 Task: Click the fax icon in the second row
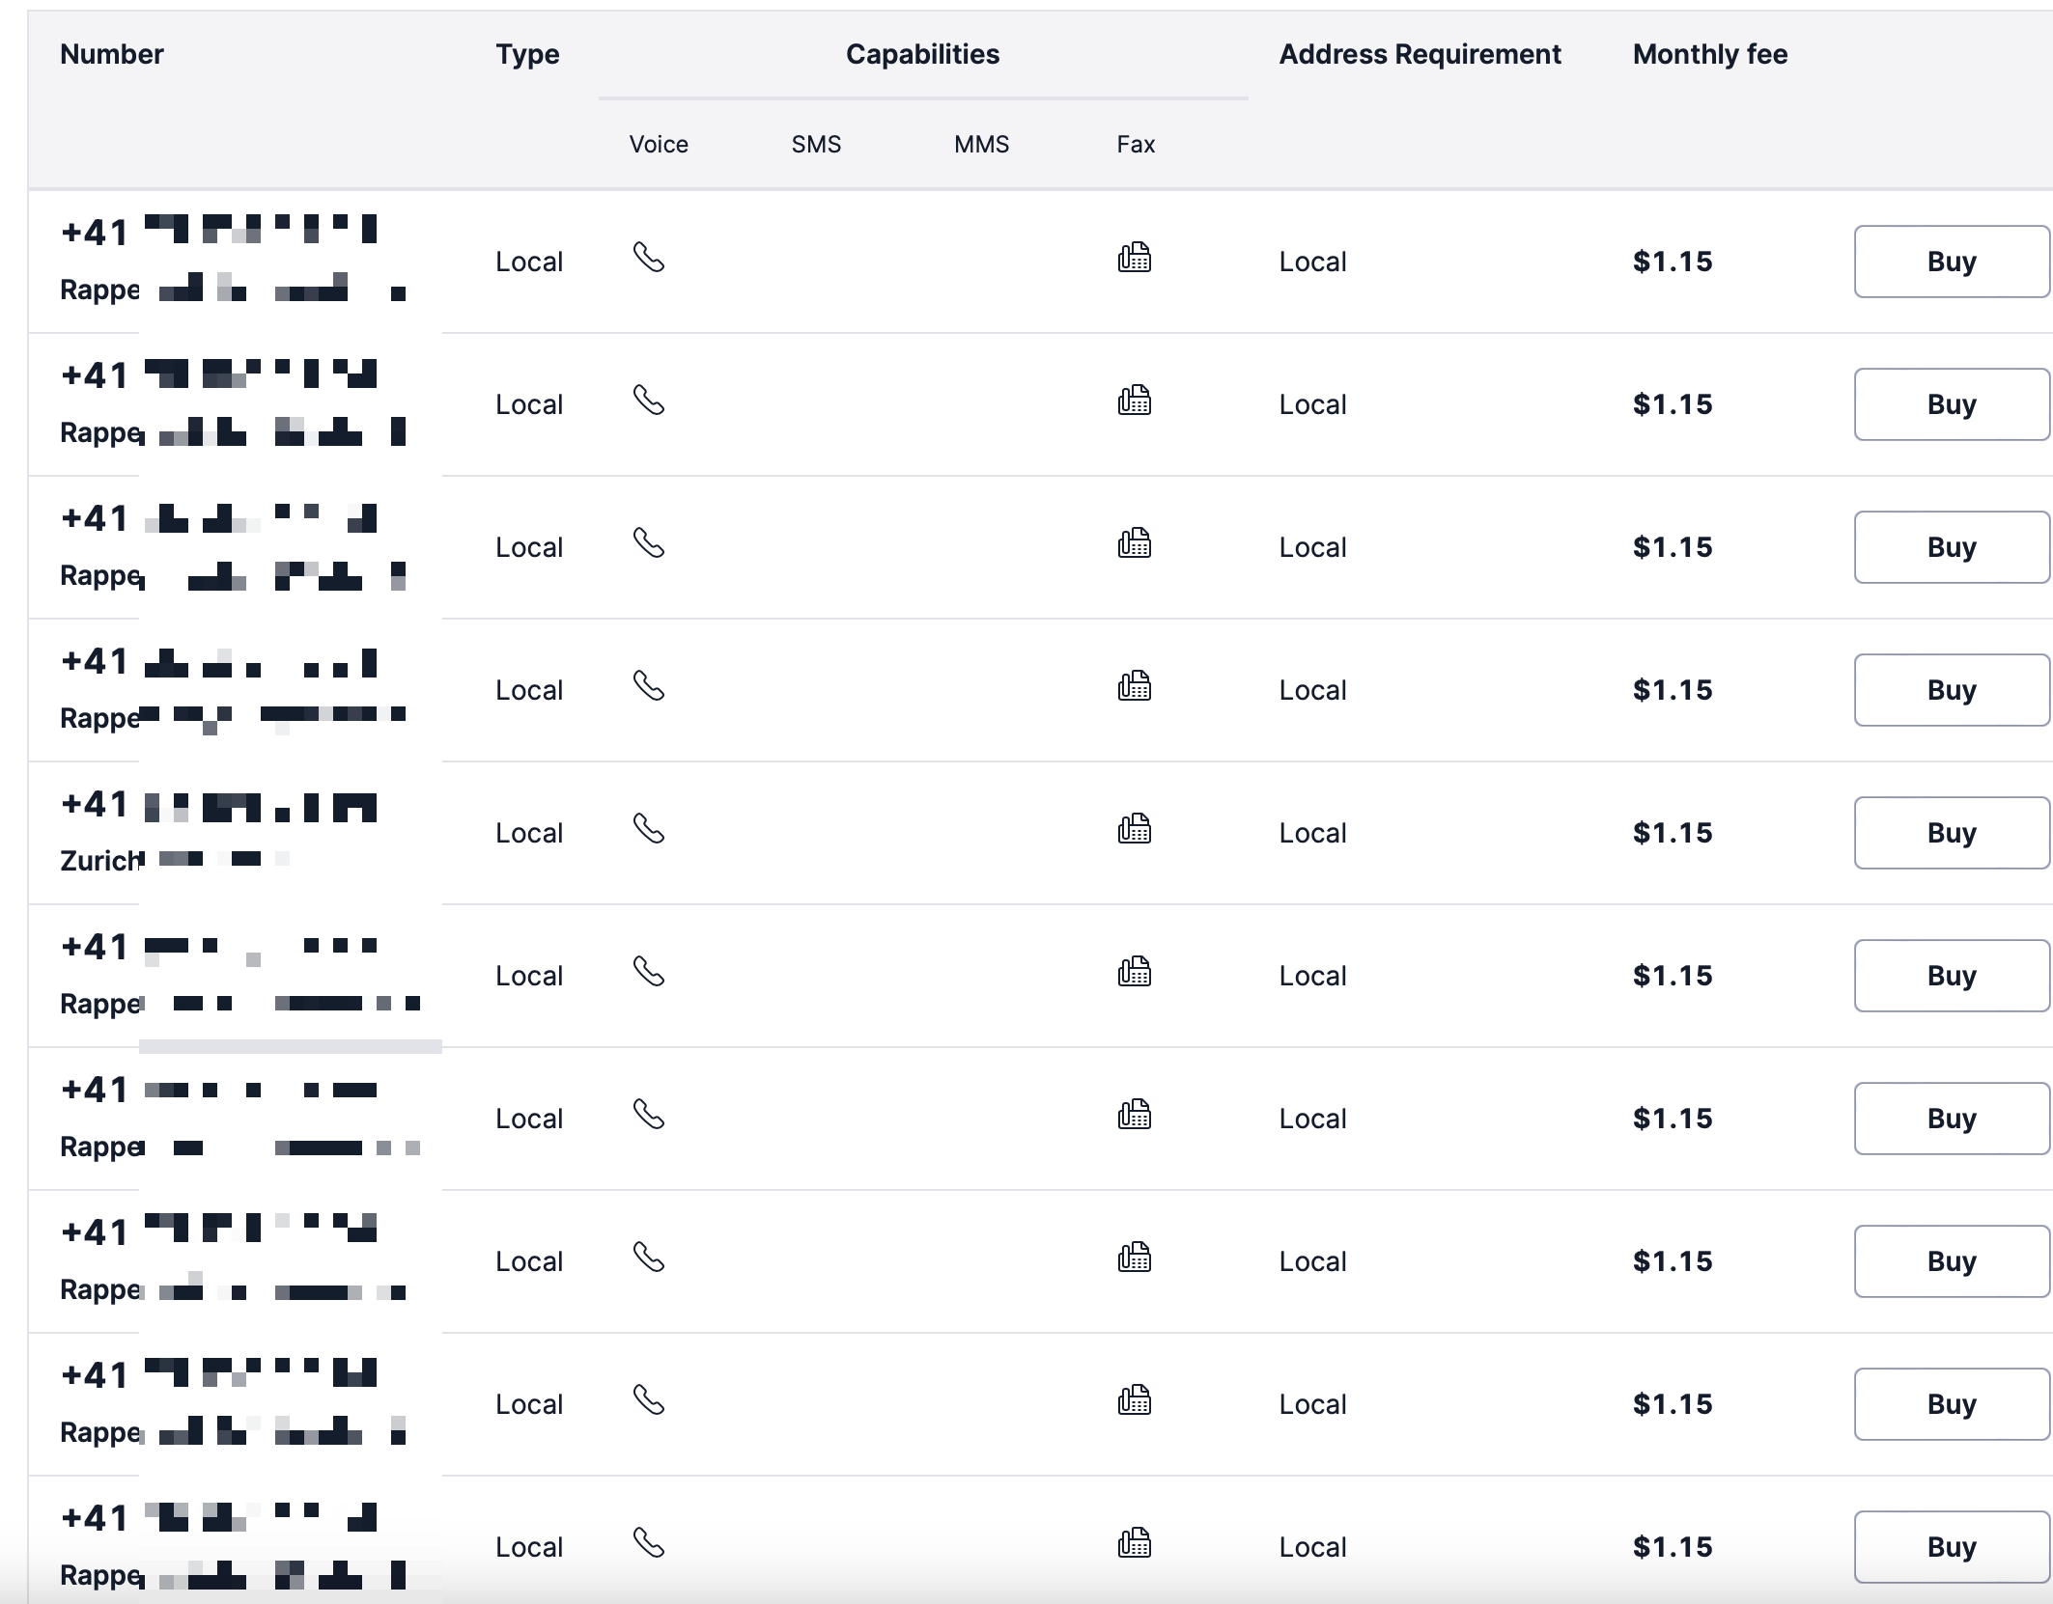pos(1134,401)
